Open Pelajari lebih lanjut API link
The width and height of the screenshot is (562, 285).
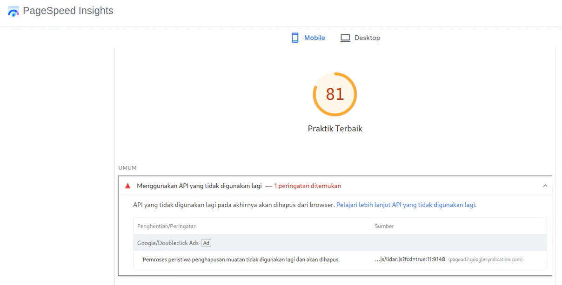click(x=406, y=204)
